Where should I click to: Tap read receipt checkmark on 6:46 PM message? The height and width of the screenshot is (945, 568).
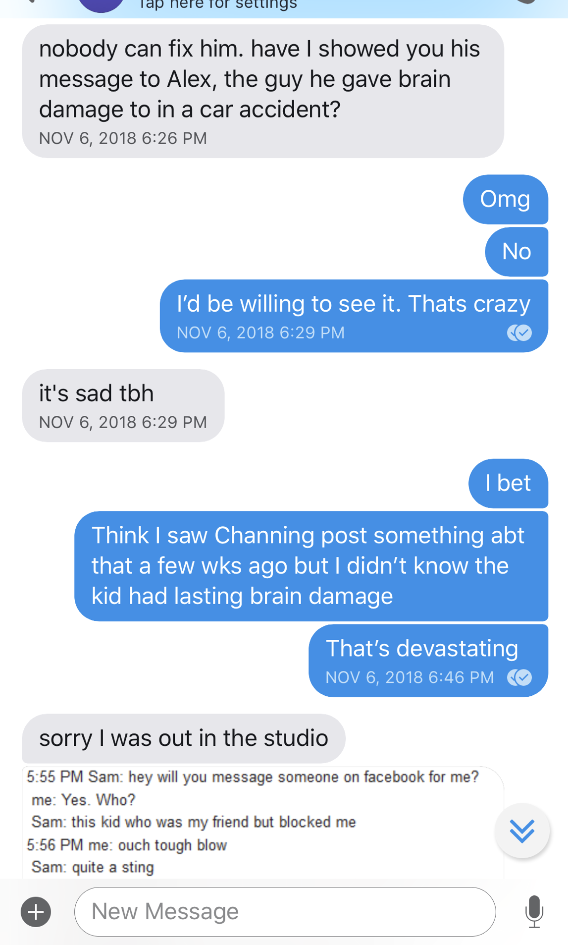pos(519,677)
